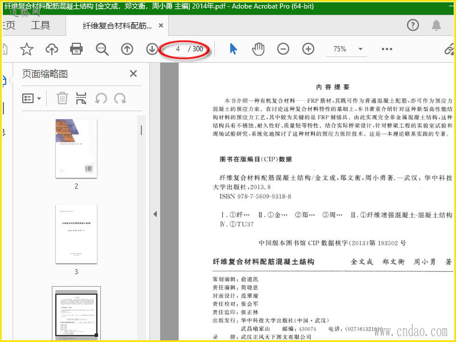456x342 pixels.
Task: Rotate page clockwise
Action: click(x=120, y=99)
